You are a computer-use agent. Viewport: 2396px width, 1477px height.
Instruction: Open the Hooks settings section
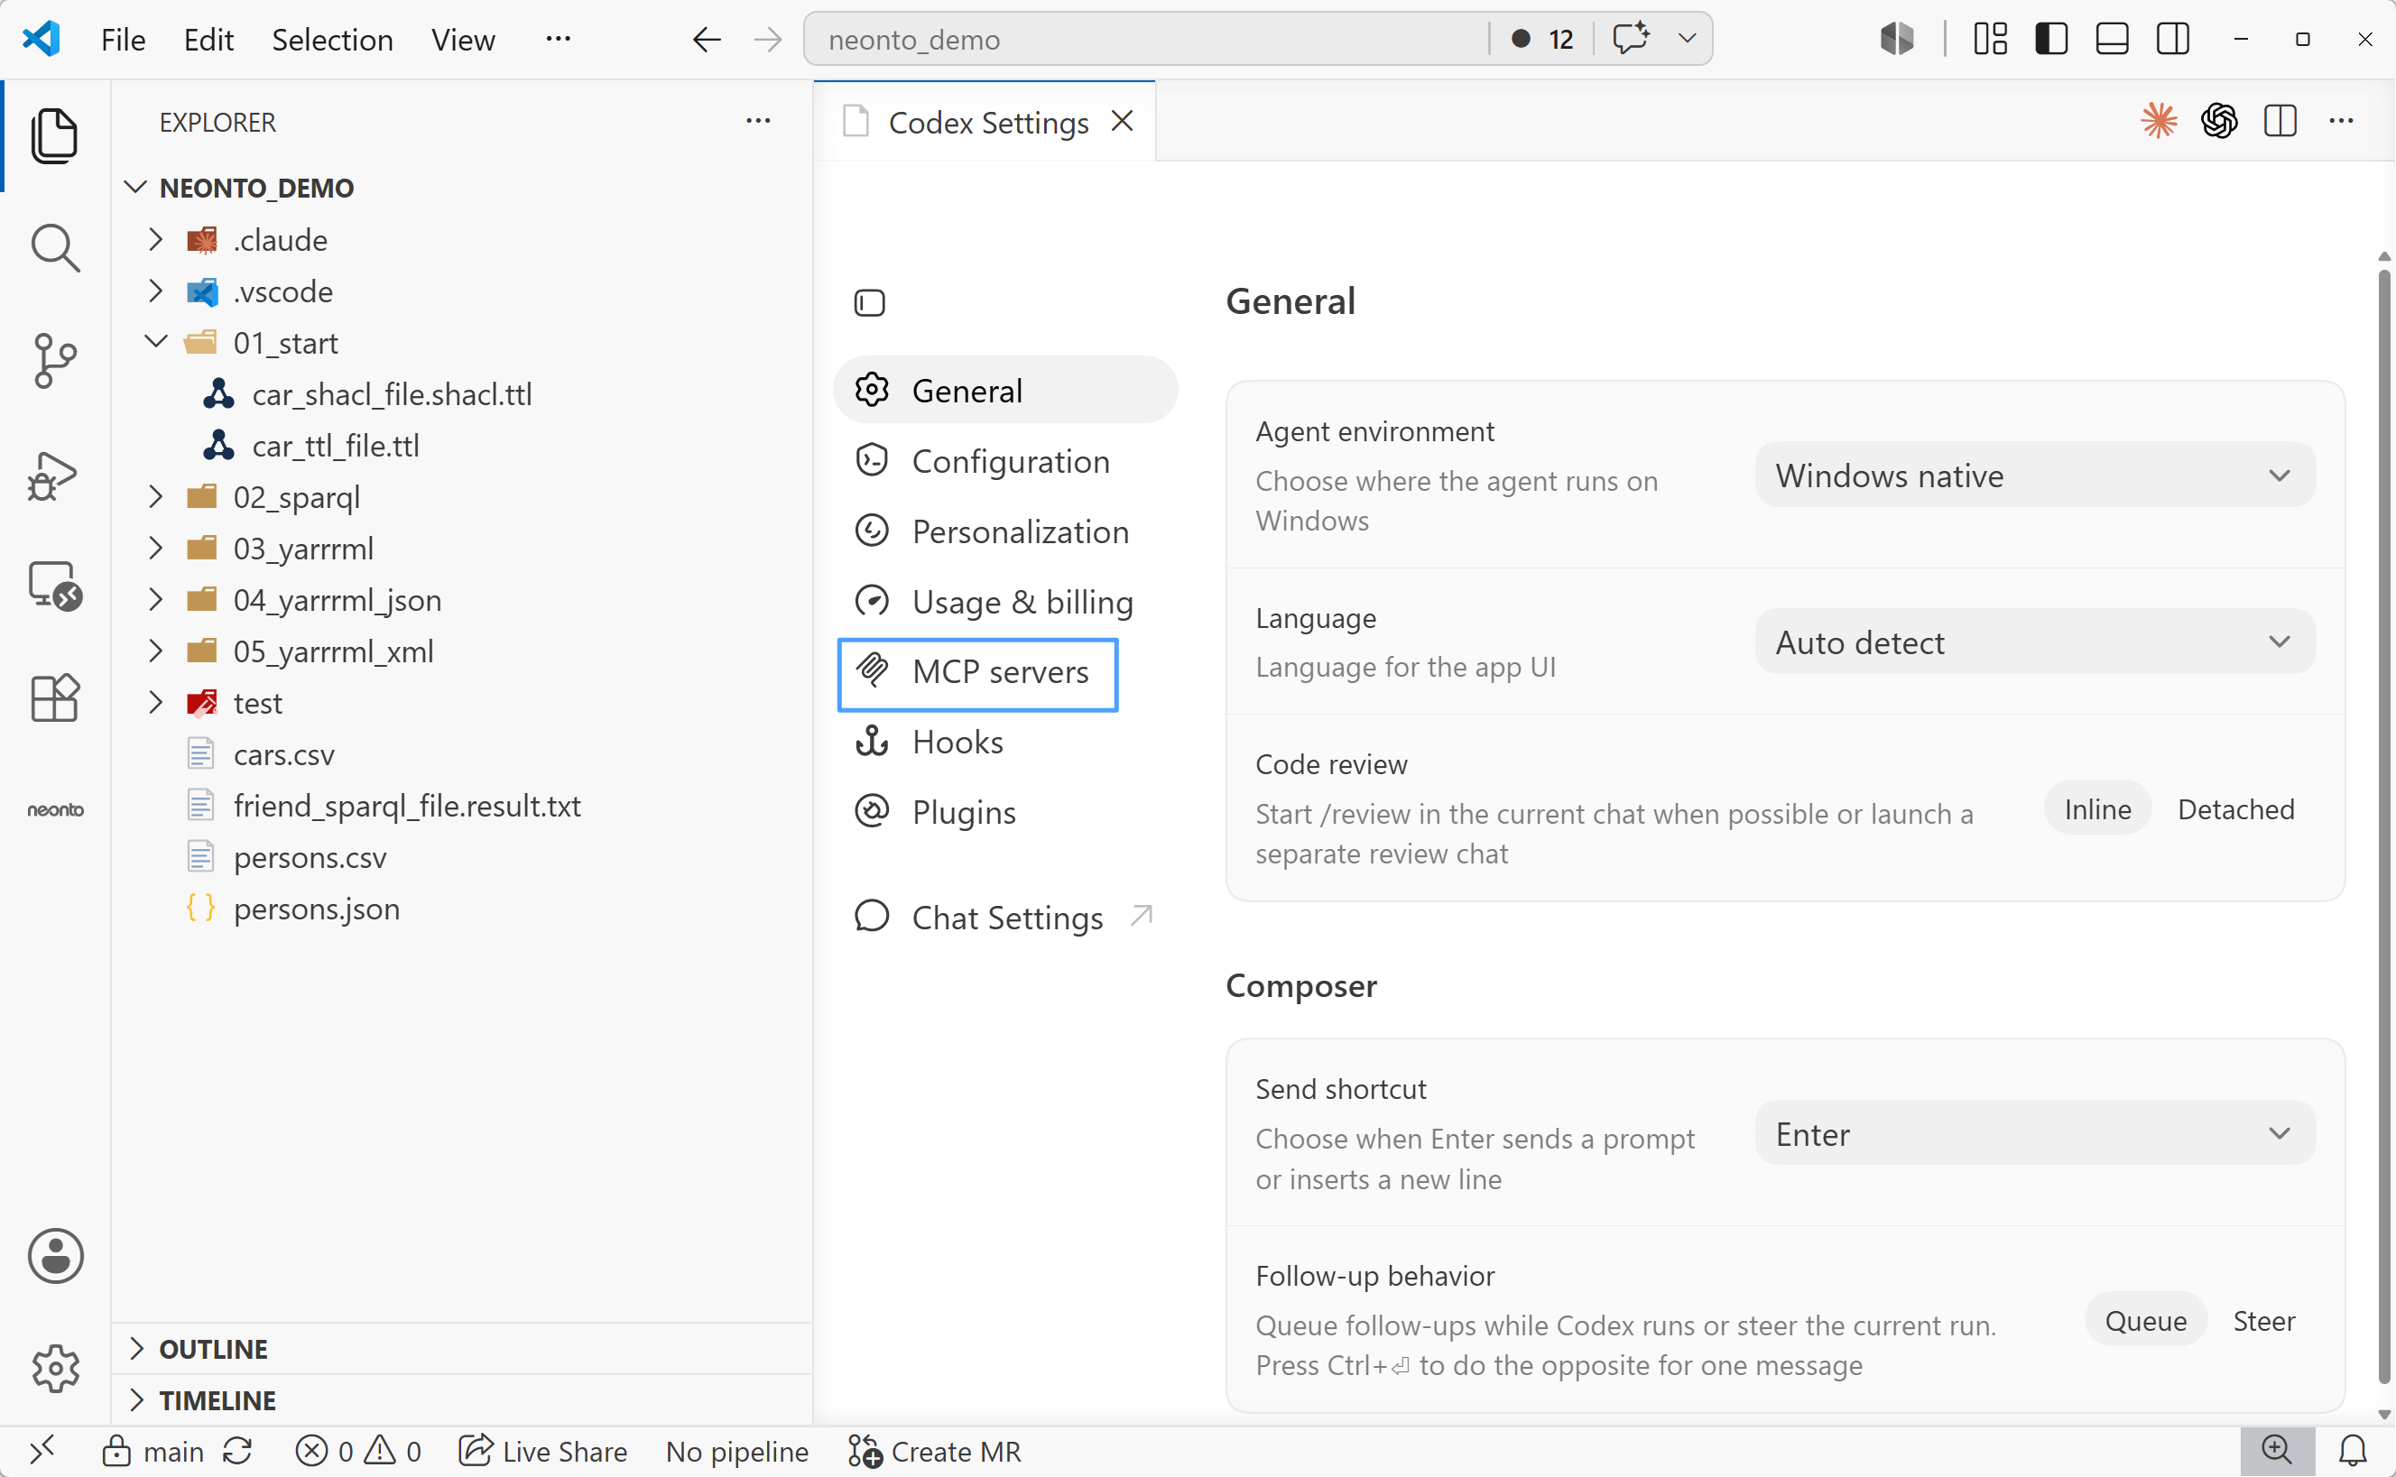[1006, 743]
